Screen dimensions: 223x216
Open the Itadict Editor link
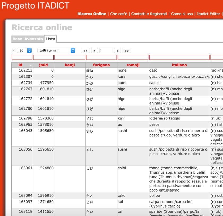pyautogui.click(x=208, y=14)
